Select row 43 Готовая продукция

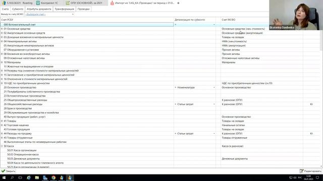coord(87,130)
